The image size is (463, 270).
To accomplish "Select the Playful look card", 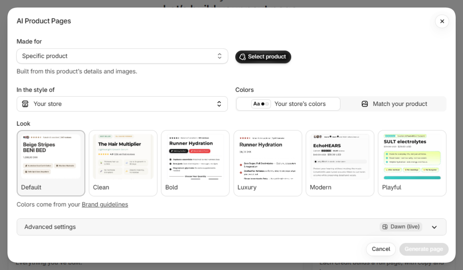I will (x=412, y=163).
